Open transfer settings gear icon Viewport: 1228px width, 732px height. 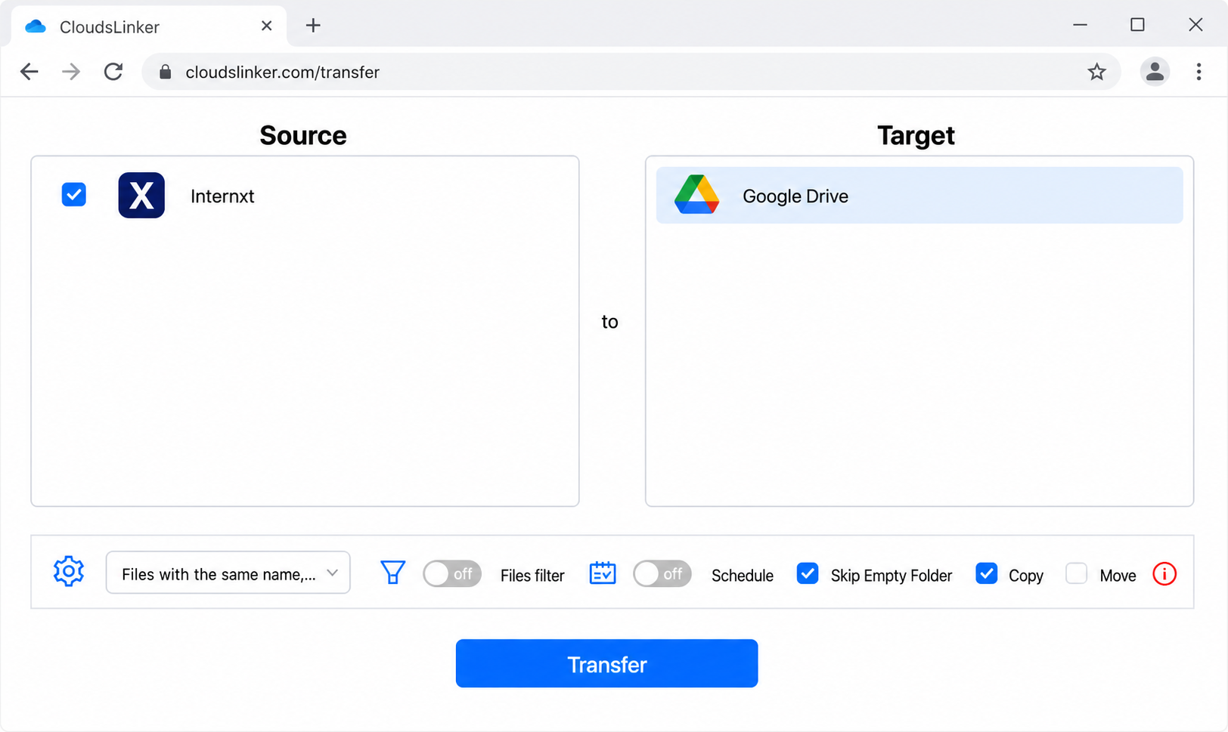click(x=69, y=571)
